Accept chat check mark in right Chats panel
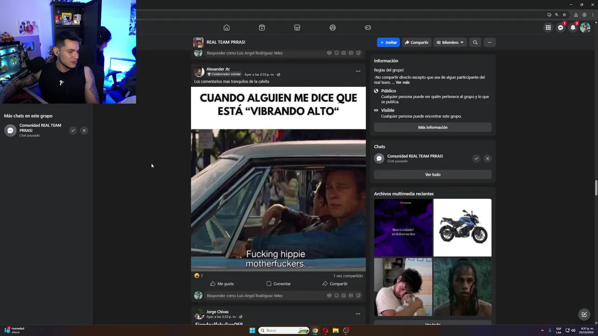 click(476, 159)
